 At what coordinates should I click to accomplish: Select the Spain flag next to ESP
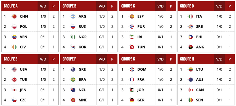tap(132, 16)
